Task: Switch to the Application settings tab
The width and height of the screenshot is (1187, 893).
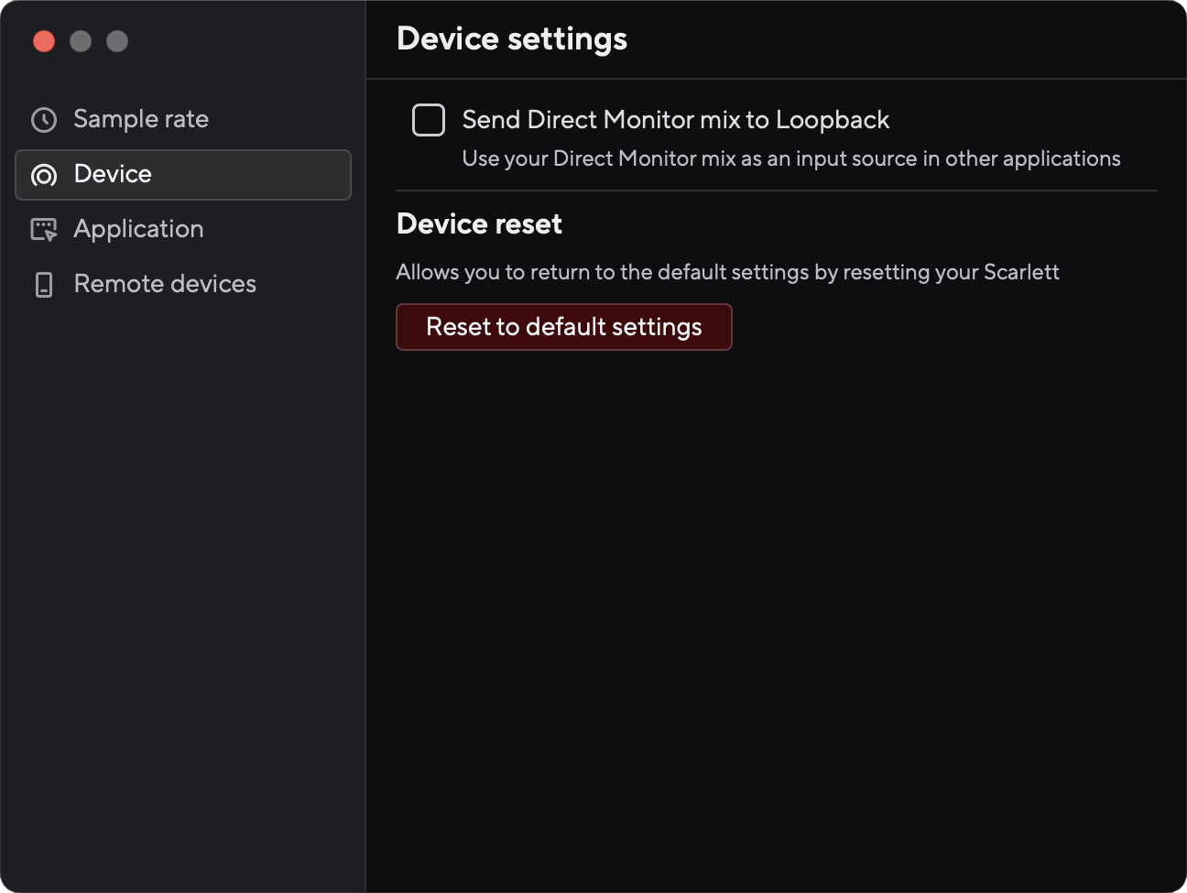Action: click(138, 229)
